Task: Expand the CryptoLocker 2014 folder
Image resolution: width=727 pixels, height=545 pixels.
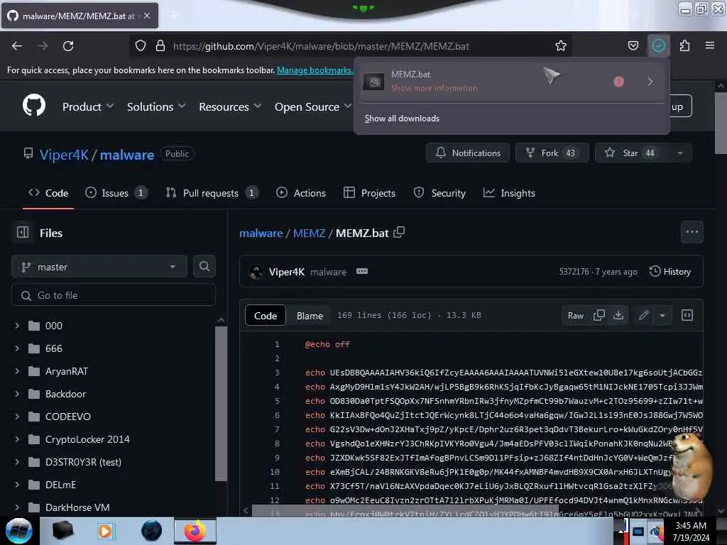Action: coord(17,439)
